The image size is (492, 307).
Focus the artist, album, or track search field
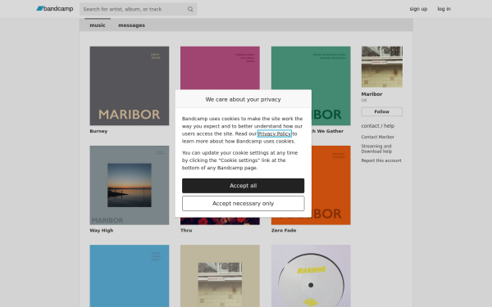click(x=138, y=9)
